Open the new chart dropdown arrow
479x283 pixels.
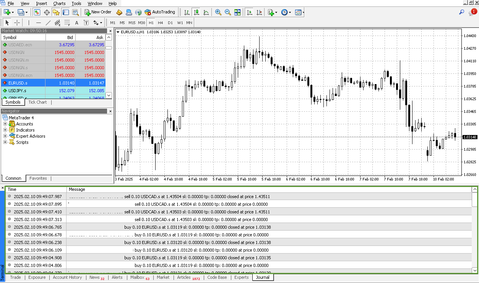click(x=13, y=12)
